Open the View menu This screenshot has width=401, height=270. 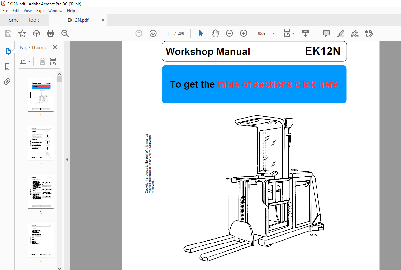coord(28,11)
